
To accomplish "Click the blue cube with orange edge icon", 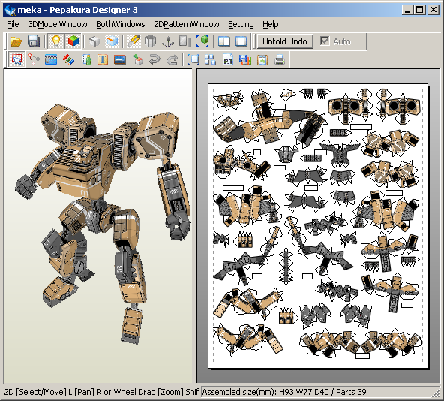I will [x=112, y=41].
